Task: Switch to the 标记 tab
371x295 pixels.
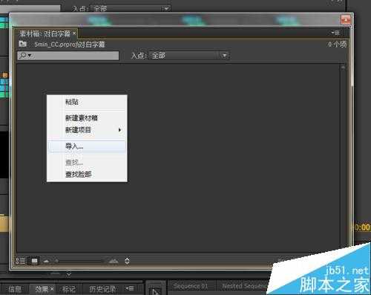Action: click(x=69, y=289)
